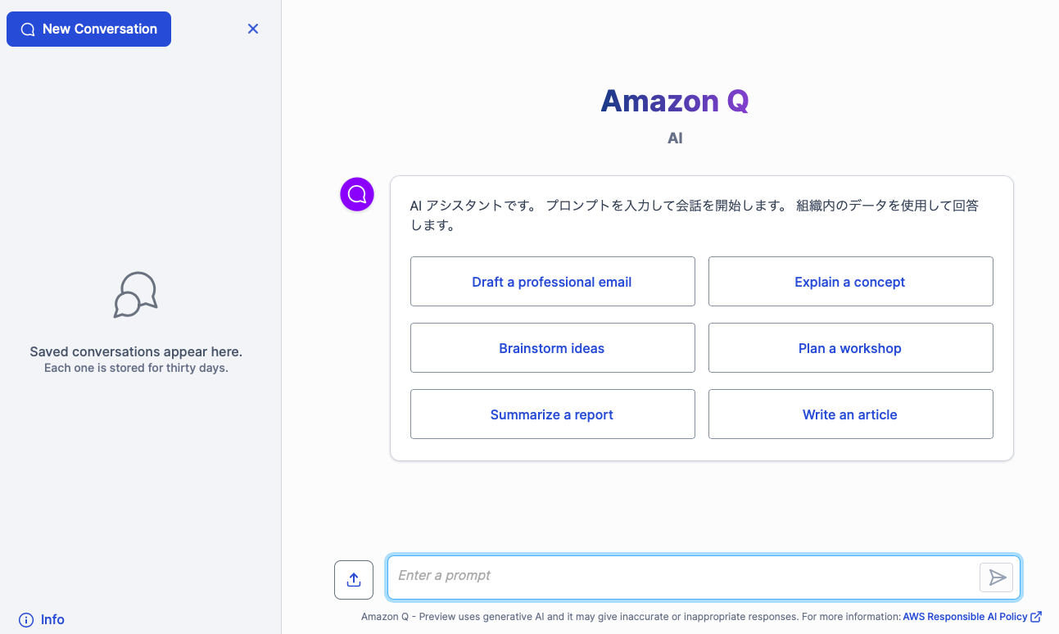Choose the Explain a concept prompt
This screenshot has width=1059, height=634.
[x=850, y=282]
